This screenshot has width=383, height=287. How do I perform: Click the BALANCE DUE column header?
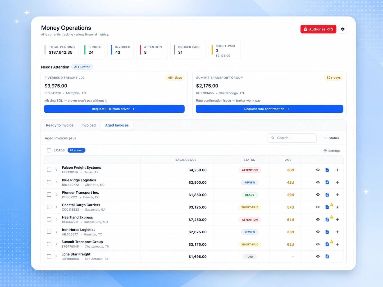pyautogui.click(x=186, y=160)
